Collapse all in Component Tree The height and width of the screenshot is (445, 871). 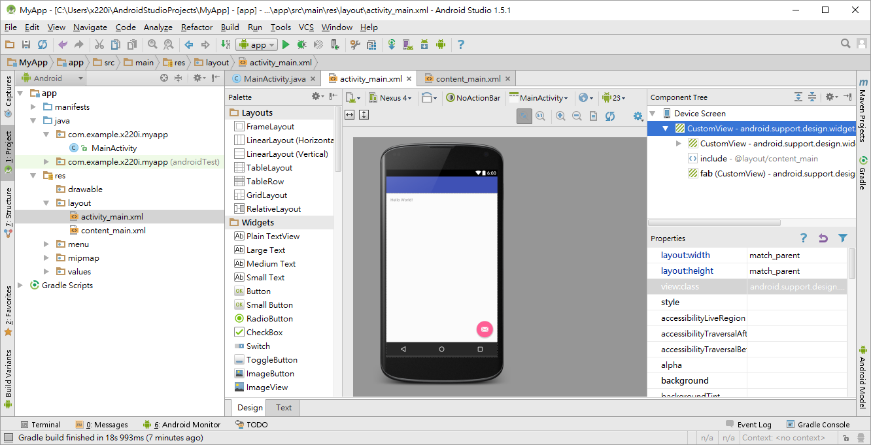812,97
